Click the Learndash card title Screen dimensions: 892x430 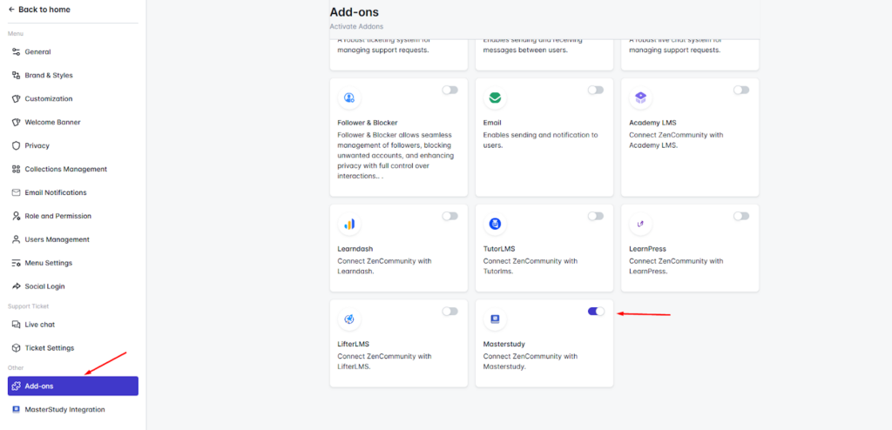click(x=355, y=249)
